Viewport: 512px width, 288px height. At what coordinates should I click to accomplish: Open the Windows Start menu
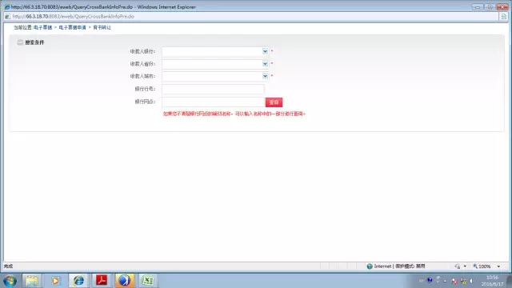click(10, 281)
